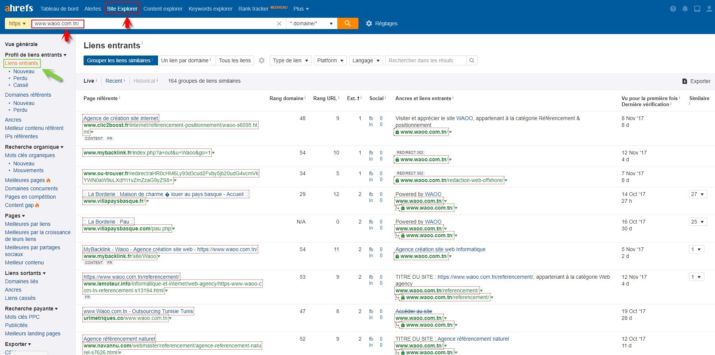
Task: Click magnifier icon in results search box
Action: pyautogui.click(x=472, y=60)
